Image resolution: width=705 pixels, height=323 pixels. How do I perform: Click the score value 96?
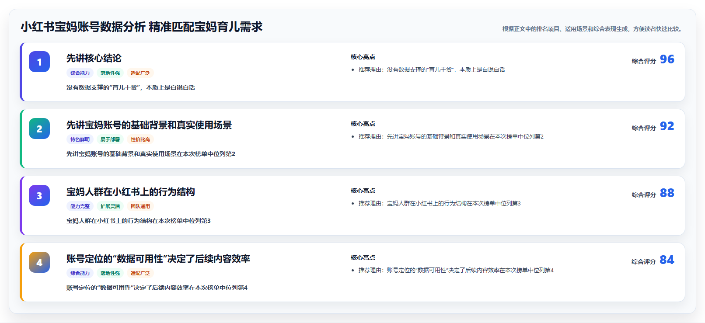[x=667, y=59]
